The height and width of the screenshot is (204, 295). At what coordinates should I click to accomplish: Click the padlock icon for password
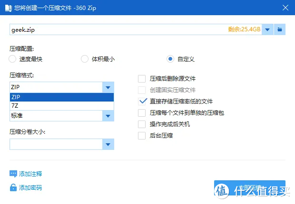[x=13, y=187]
